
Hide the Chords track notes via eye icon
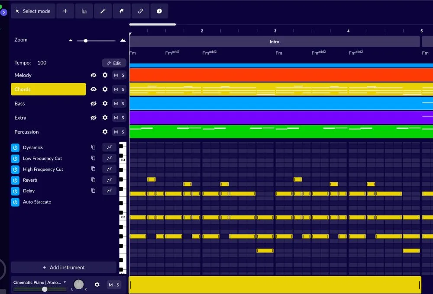[x=94, y=89]
